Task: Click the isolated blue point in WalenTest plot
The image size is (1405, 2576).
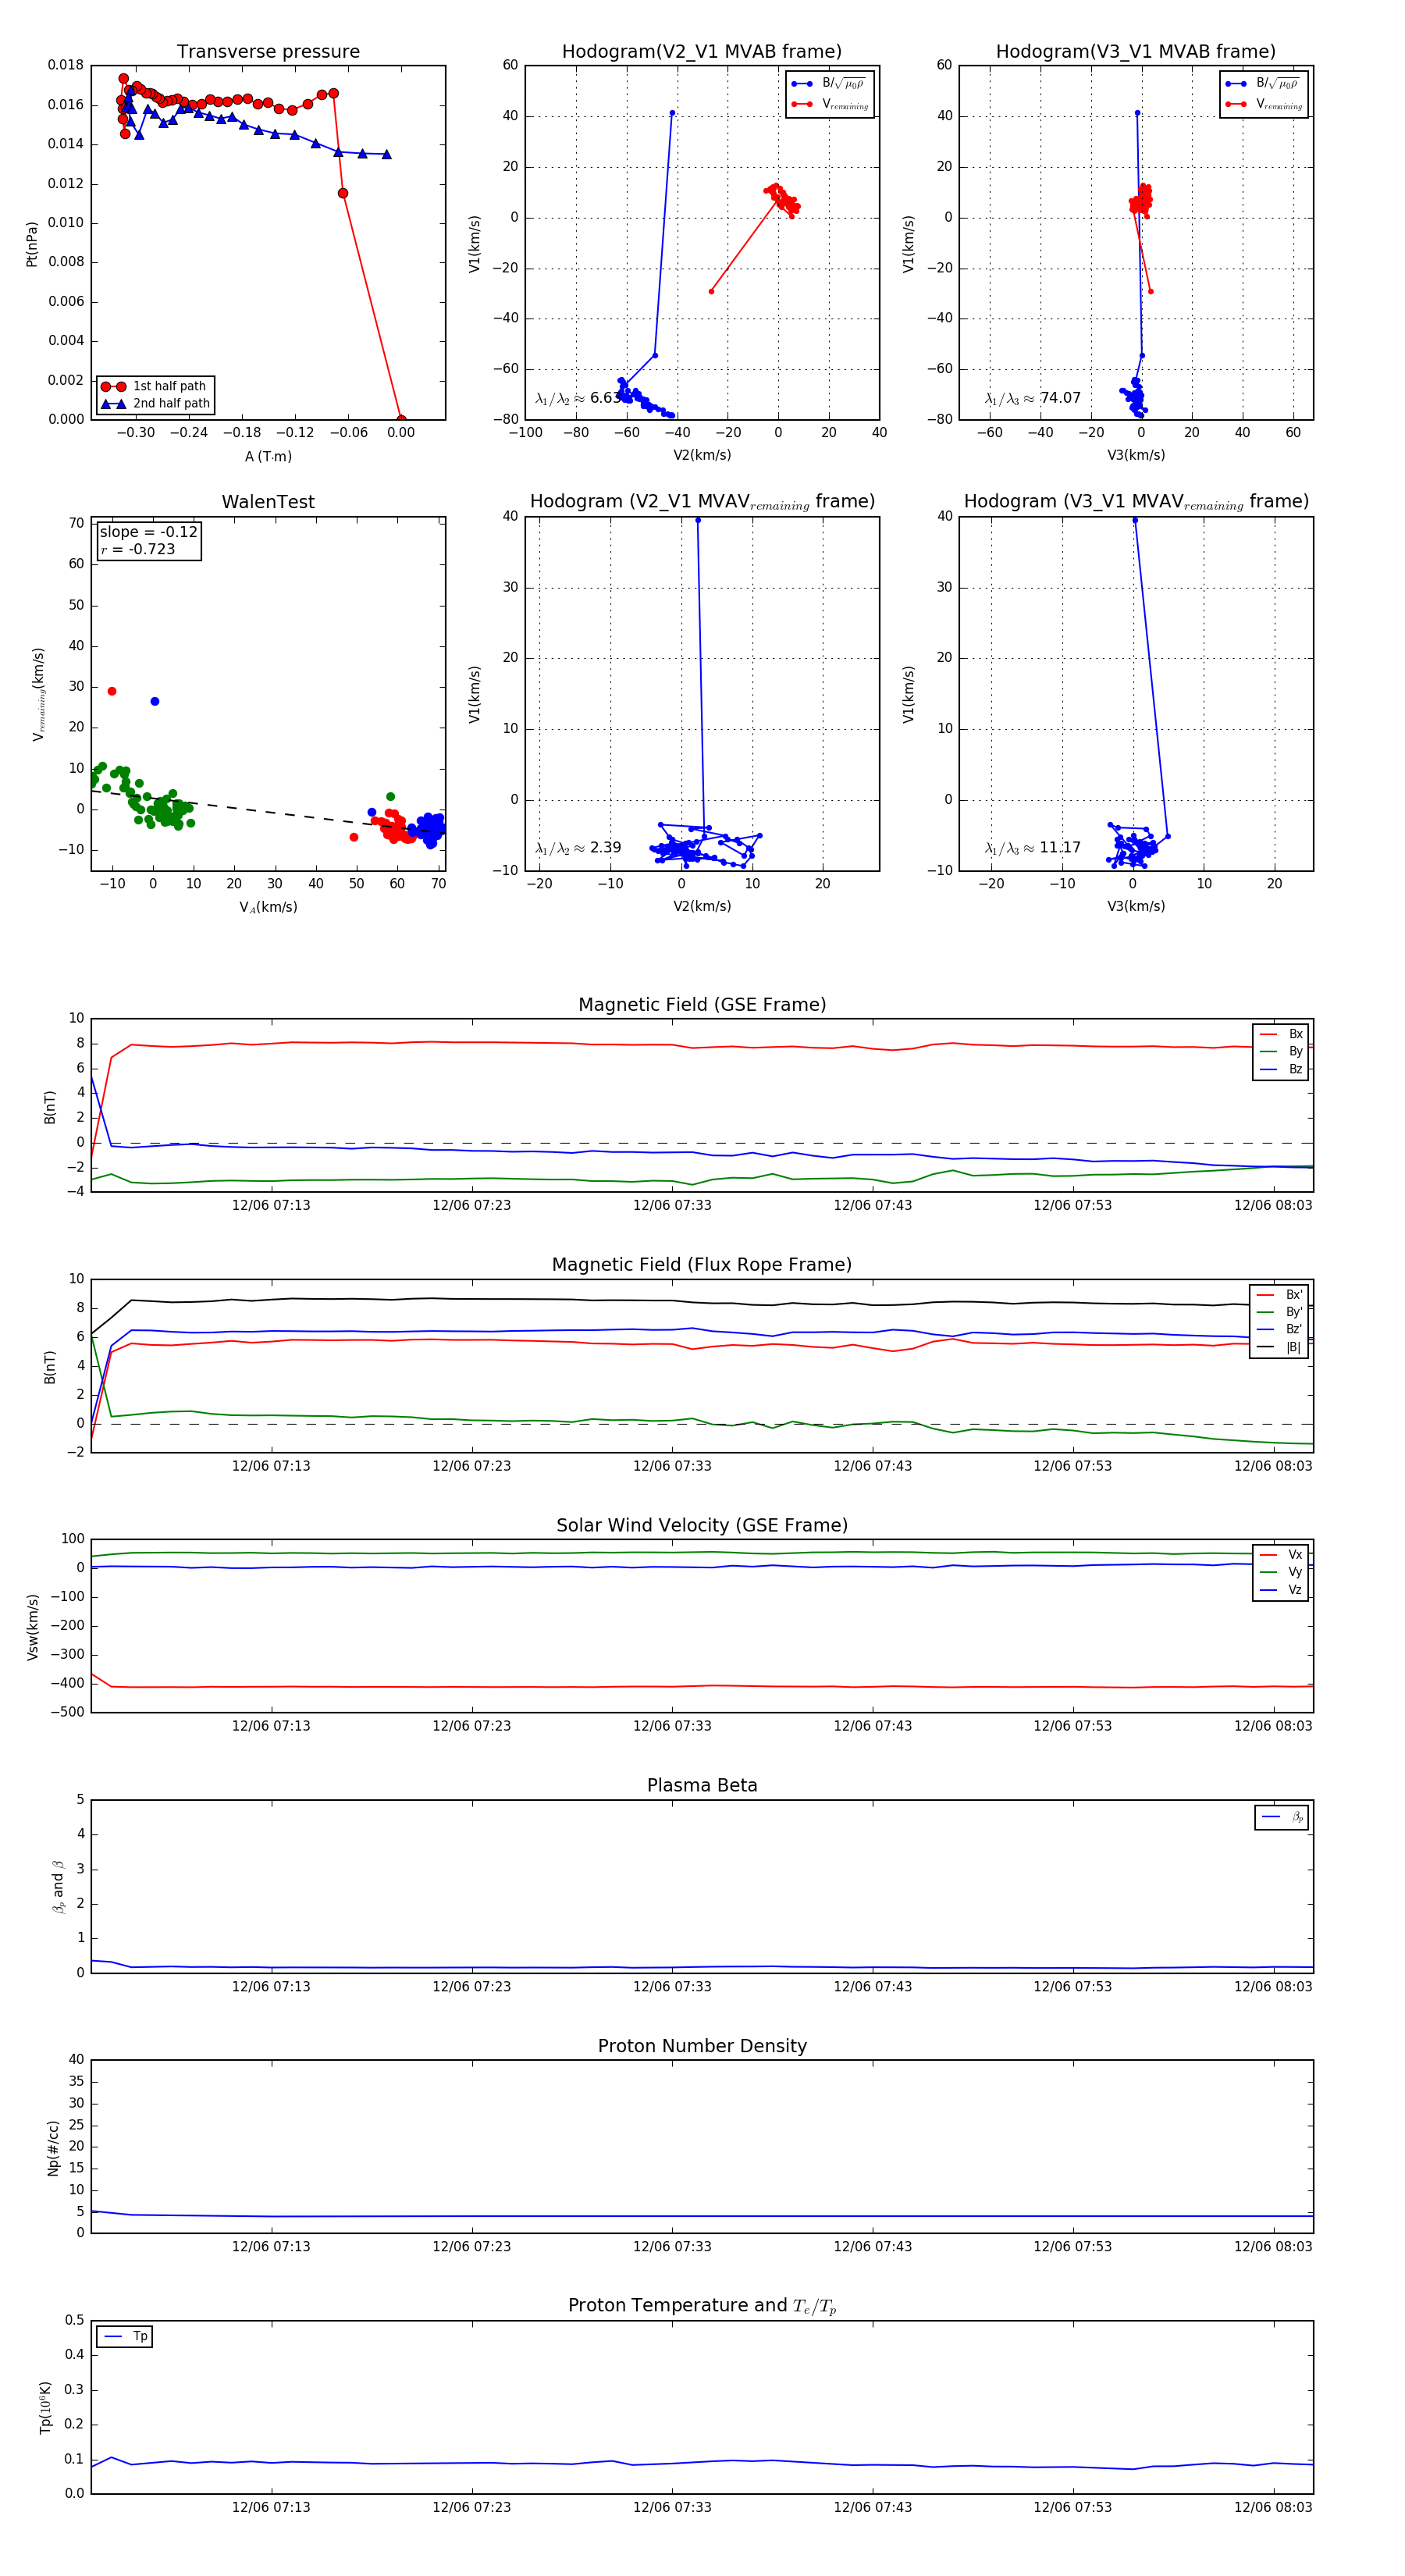Action: [155, 701]
